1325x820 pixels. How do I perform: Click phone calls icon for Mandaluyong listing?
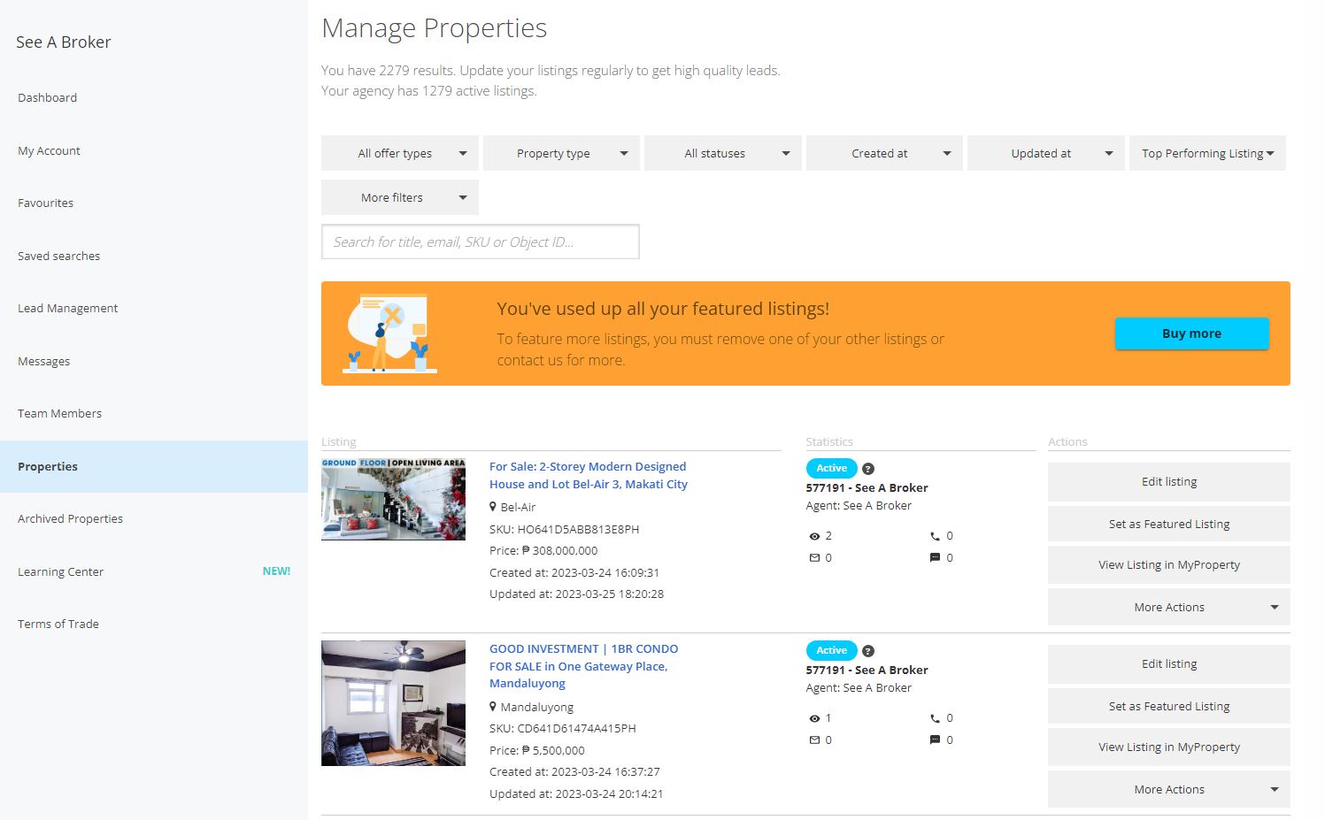coord(935,718)
